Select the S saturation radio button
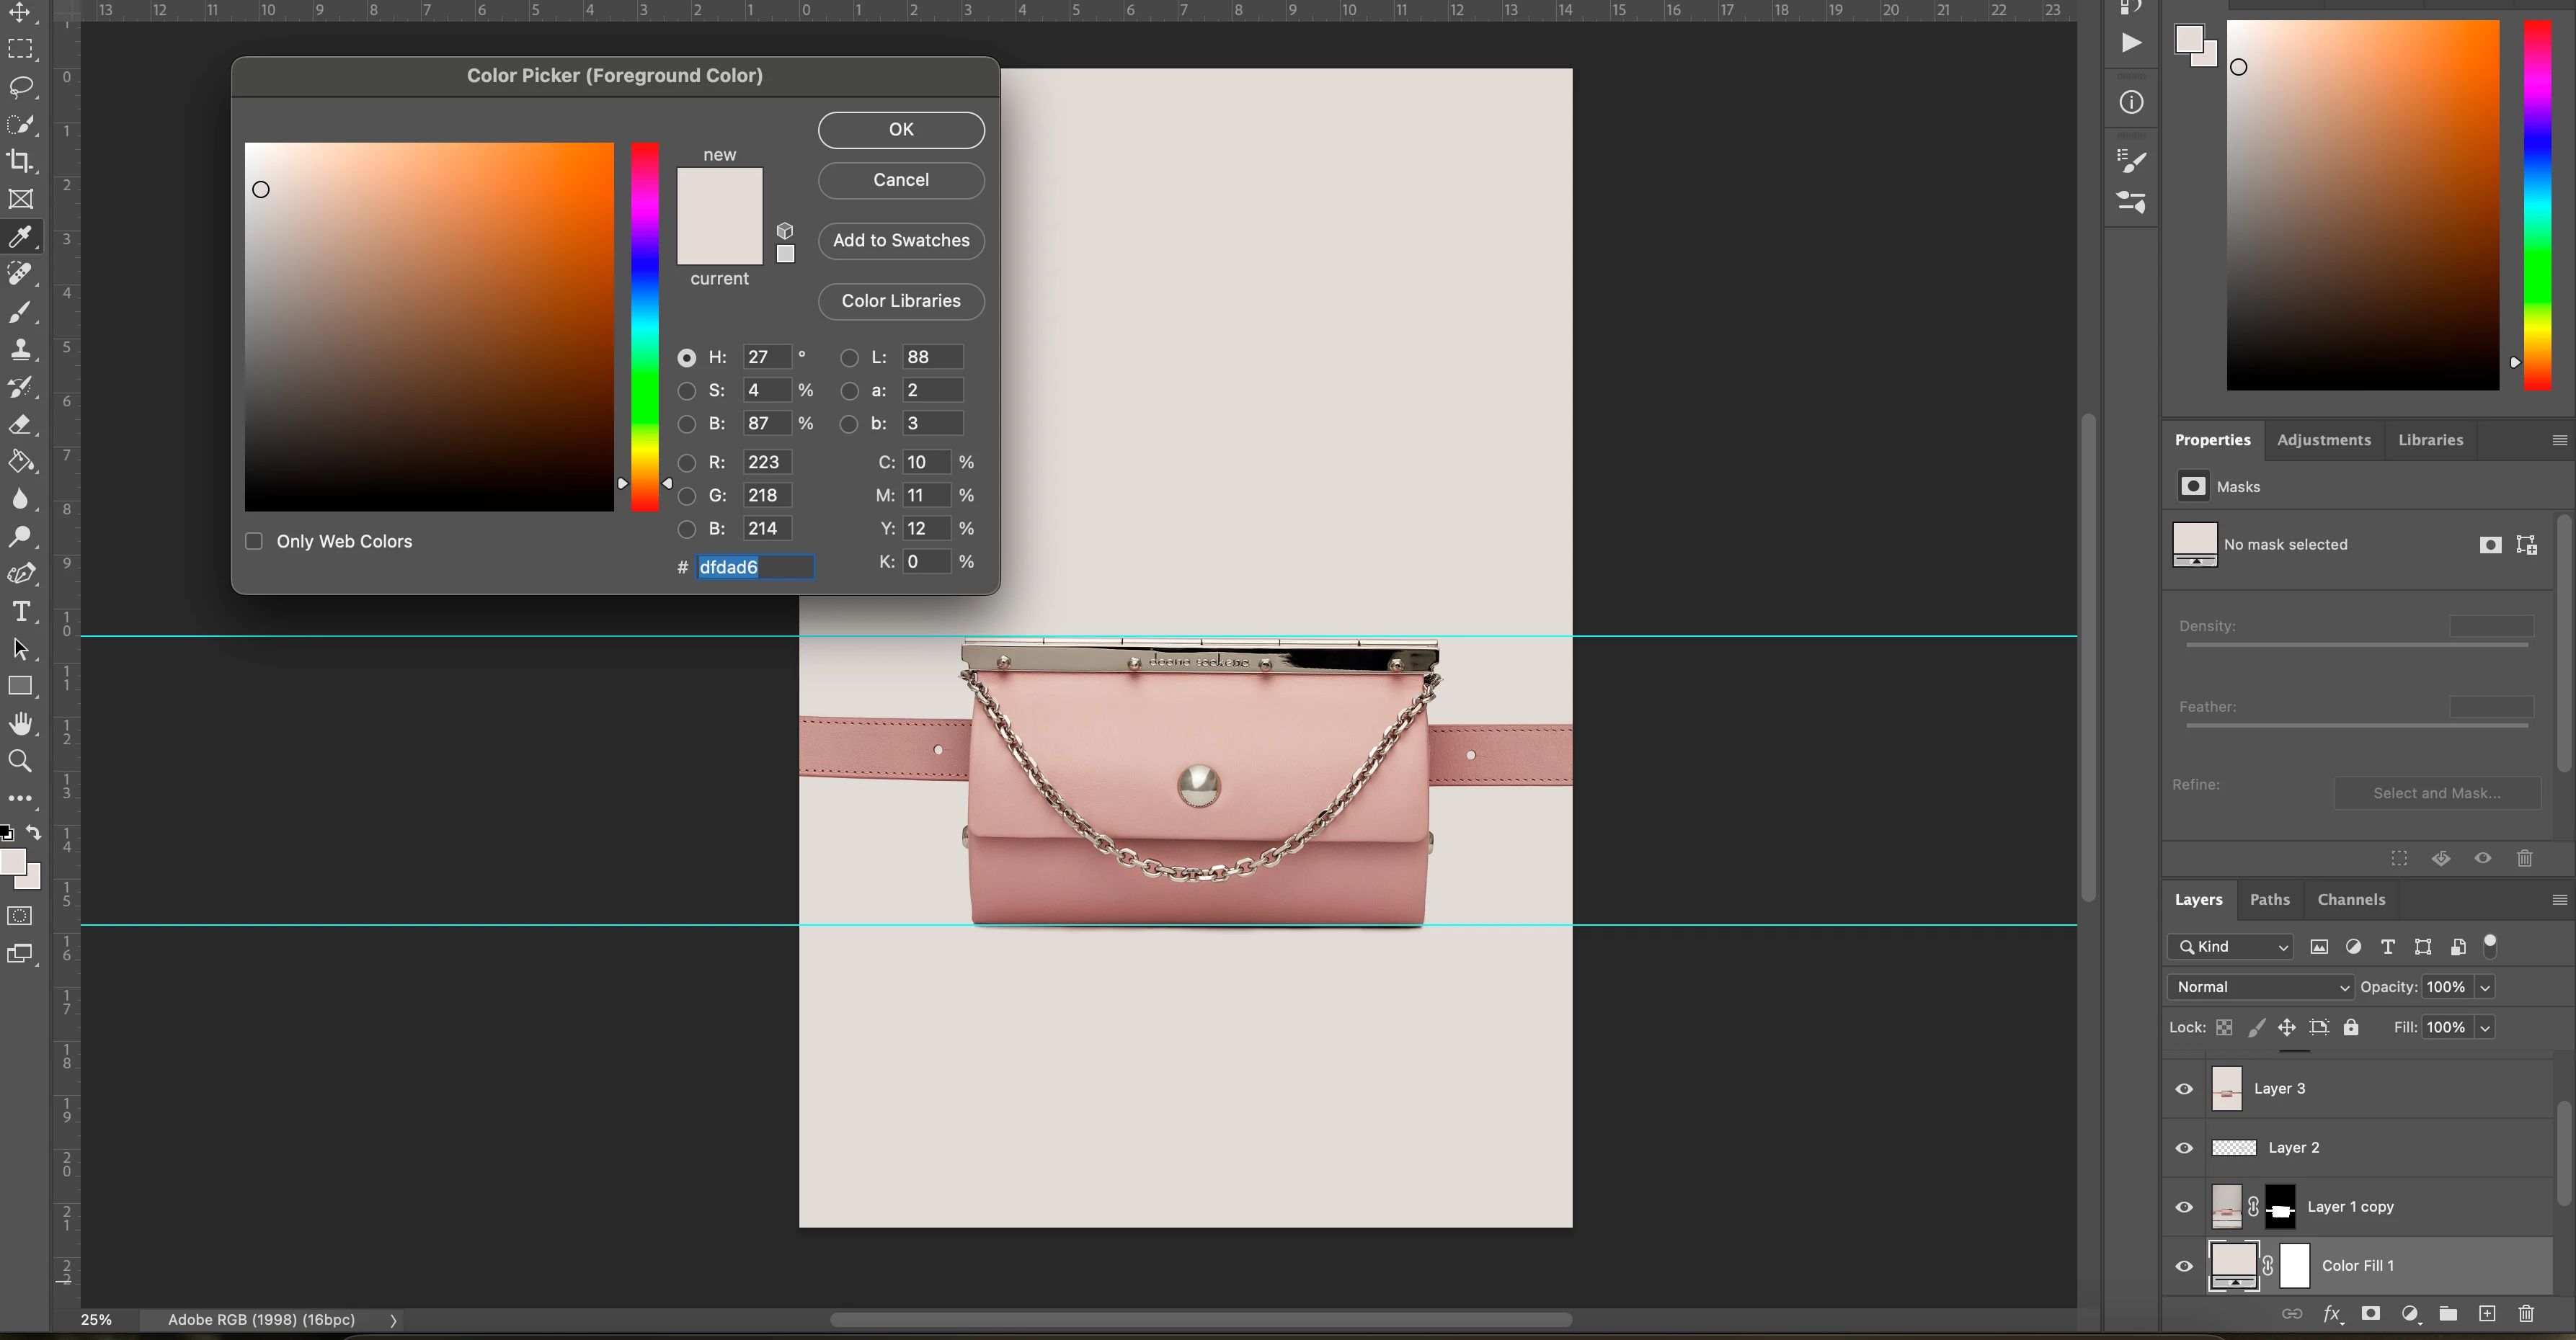 click(687, 390)
